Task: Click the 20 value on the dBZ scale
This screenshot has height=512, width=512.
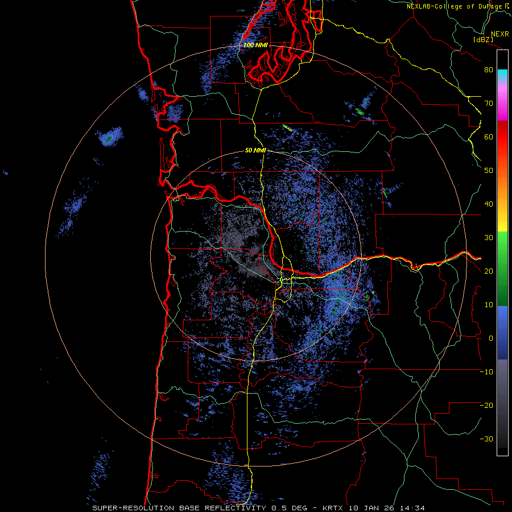Action: tap(489, 271)
